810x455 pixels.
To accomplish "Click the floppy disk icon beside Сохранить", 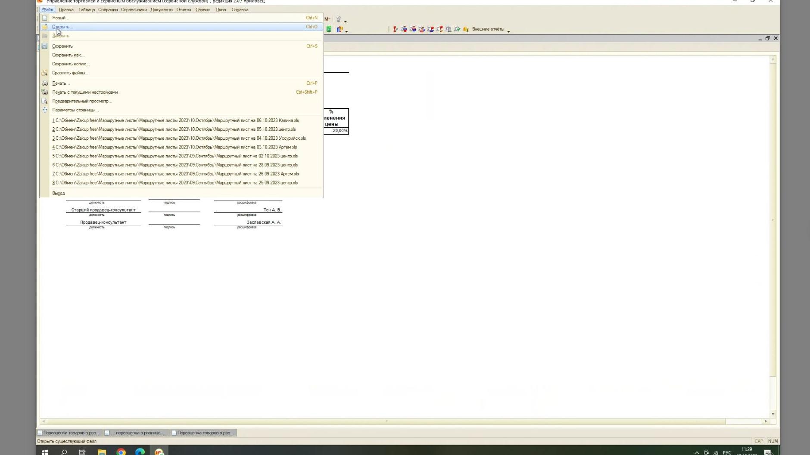I will 44,46.
